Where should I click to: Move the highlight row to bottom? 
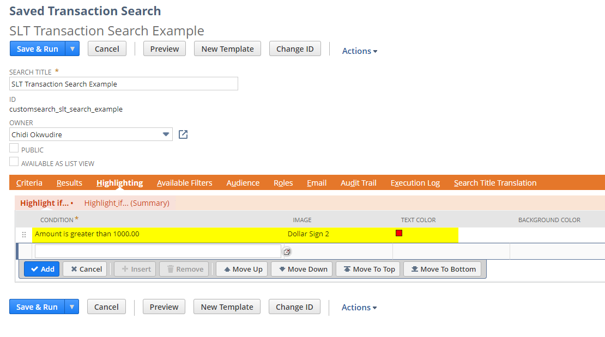point(442,268)
